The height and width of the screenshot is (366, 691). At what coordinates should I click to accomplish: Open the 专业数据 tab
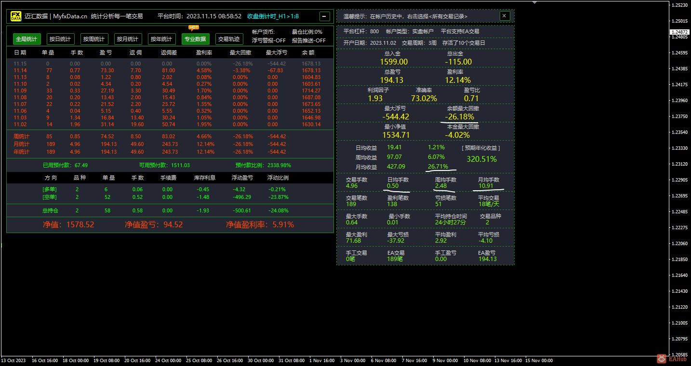click(195, 39)
